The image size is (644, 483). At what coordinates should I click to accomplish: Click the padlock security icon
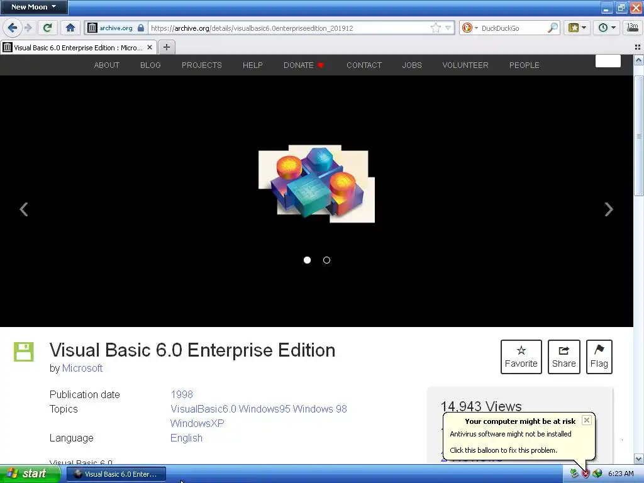[141, 28]
